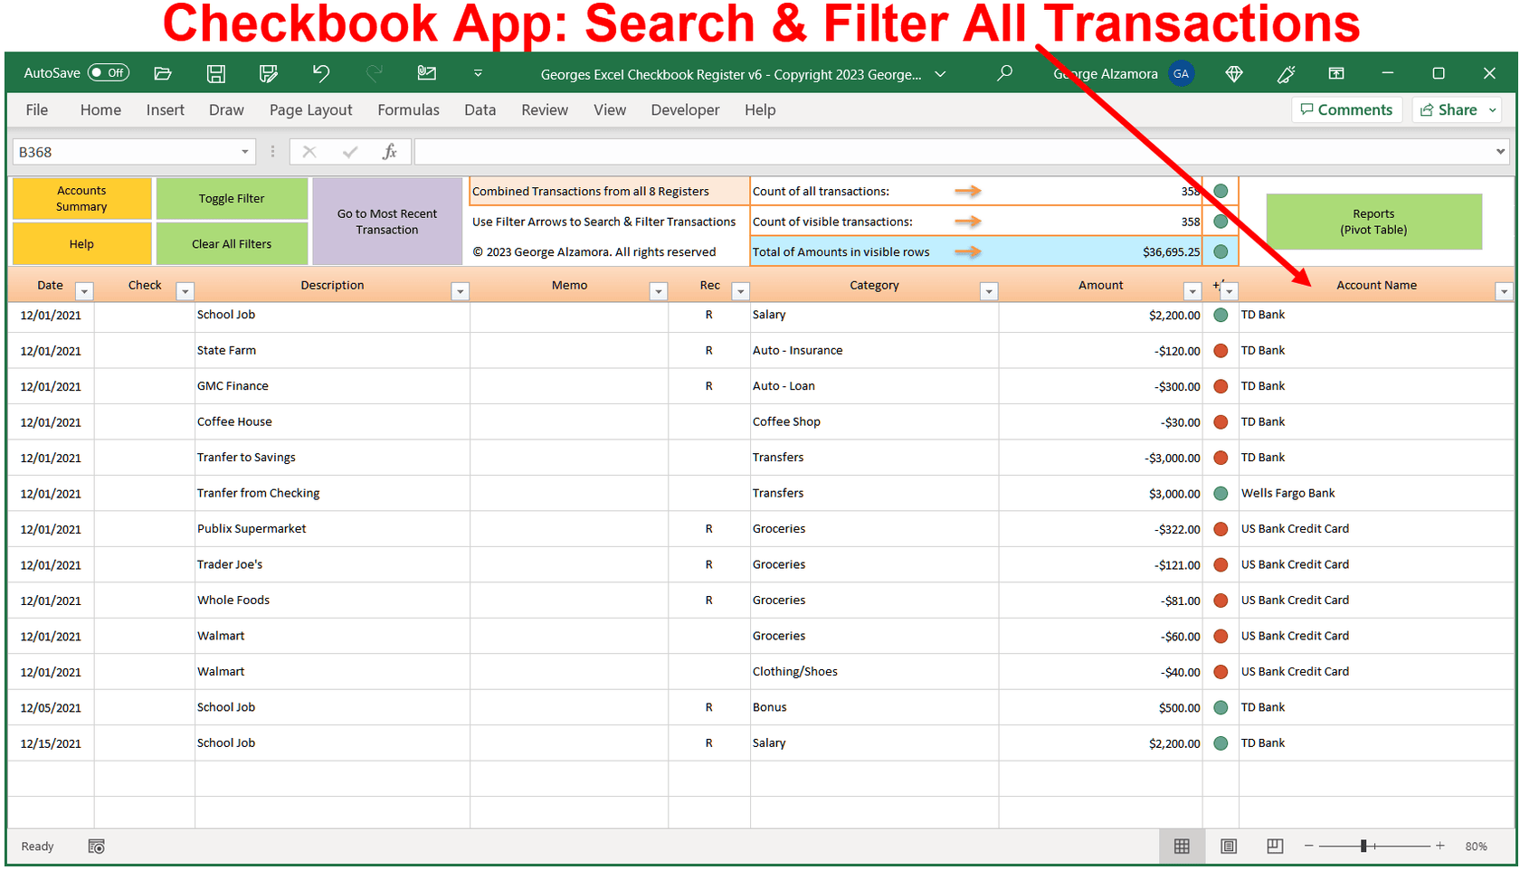Image resolution: width=1520 pixels, height=870 pixels.
Task: Switch to the Formulas ribbon tab
Action: tap(408, 109)
